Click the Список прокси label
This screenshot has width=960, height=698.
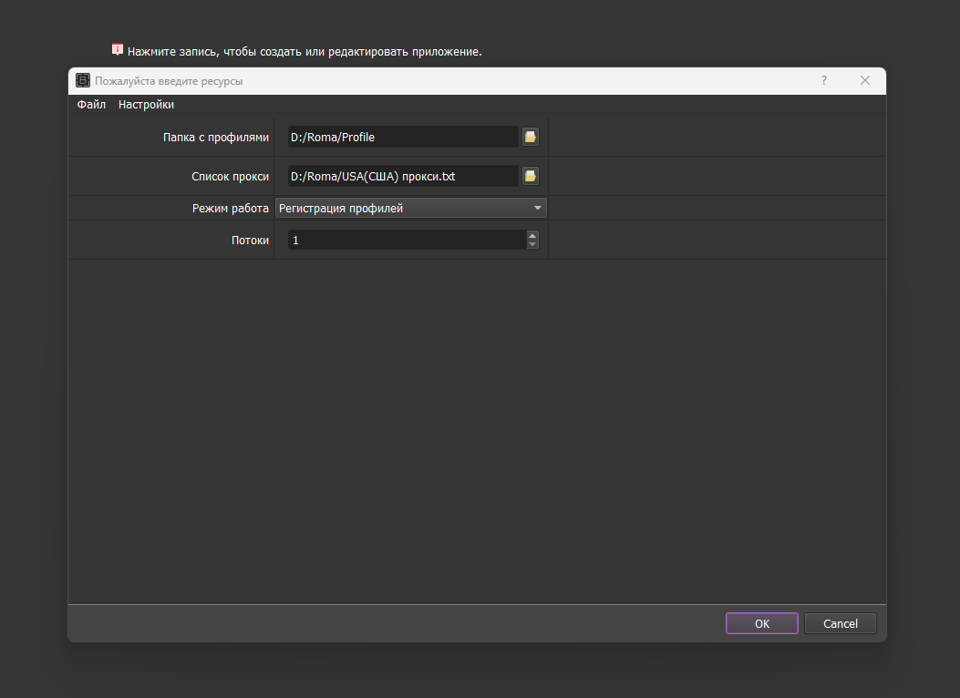230,176
